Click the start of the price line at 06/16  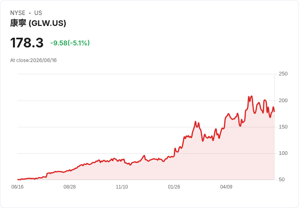(18, 179)
